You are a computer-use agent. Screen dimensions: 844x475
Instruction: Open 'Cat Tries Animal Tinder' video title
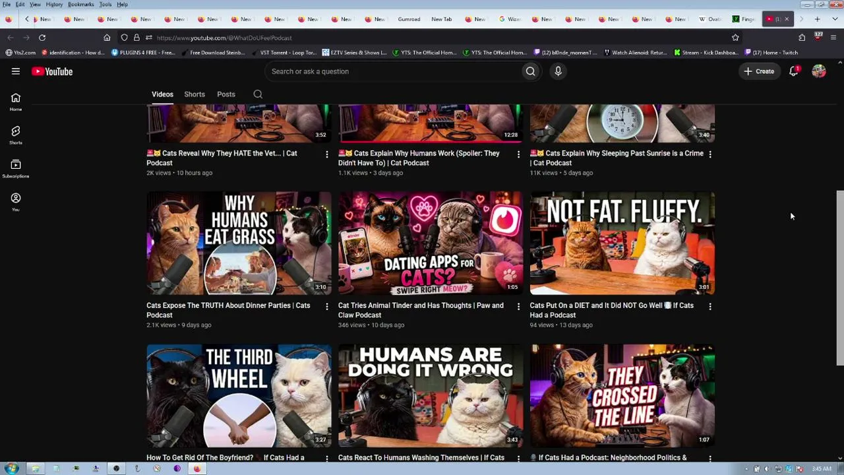click(x=421, y=310)
